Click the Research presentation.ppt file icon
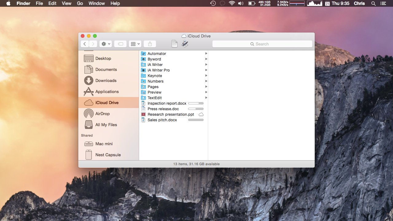 pyautogui.click(x=143, y=114)
